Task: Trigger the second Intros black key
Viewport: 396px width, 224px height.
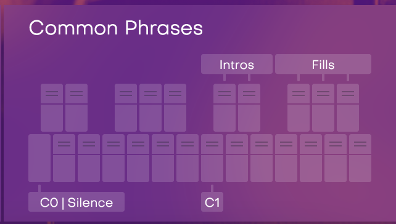Action: coord(249,108)
